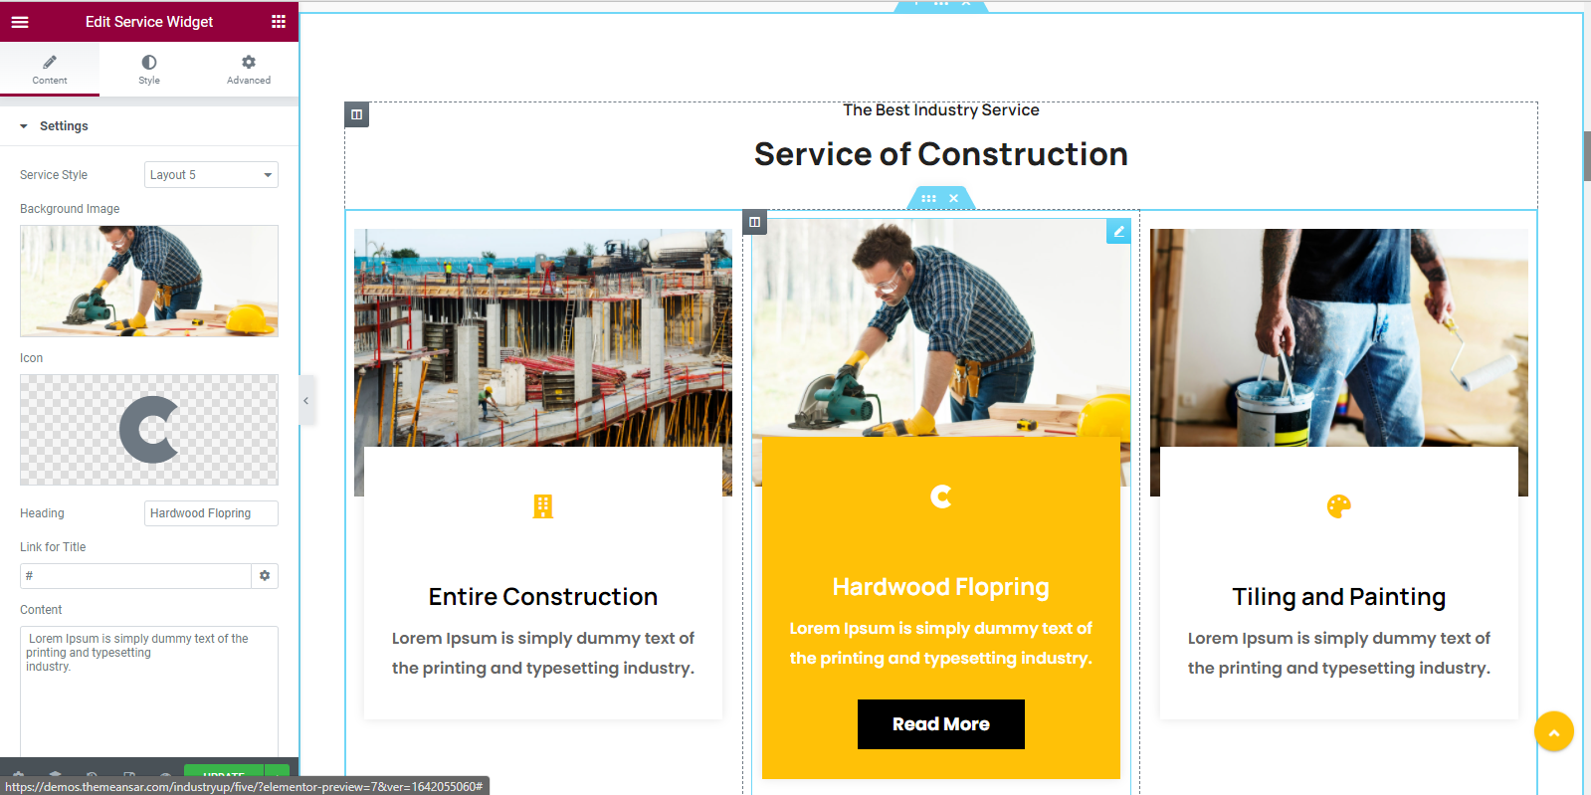Click the Edit Service Widget panel title
This screenshot has height=795, width=1591.
click(149, 22)
